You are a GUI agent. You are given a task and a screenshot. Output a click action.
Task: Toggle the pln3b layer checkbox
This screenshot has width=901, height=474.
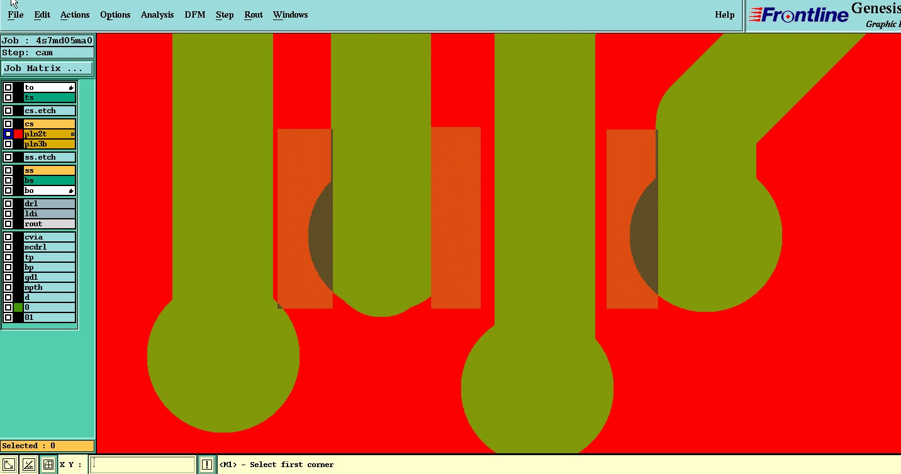(8, 144)
